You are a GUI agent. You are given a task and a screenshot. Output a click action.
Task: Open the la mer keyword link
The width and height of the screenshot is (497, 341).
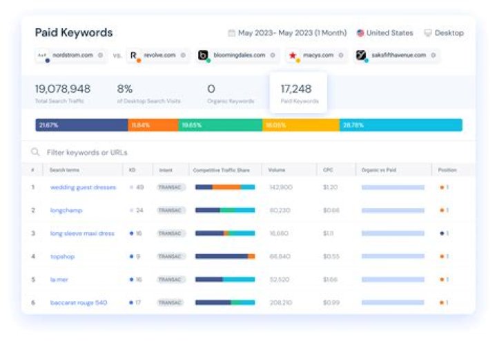point(59,280)
